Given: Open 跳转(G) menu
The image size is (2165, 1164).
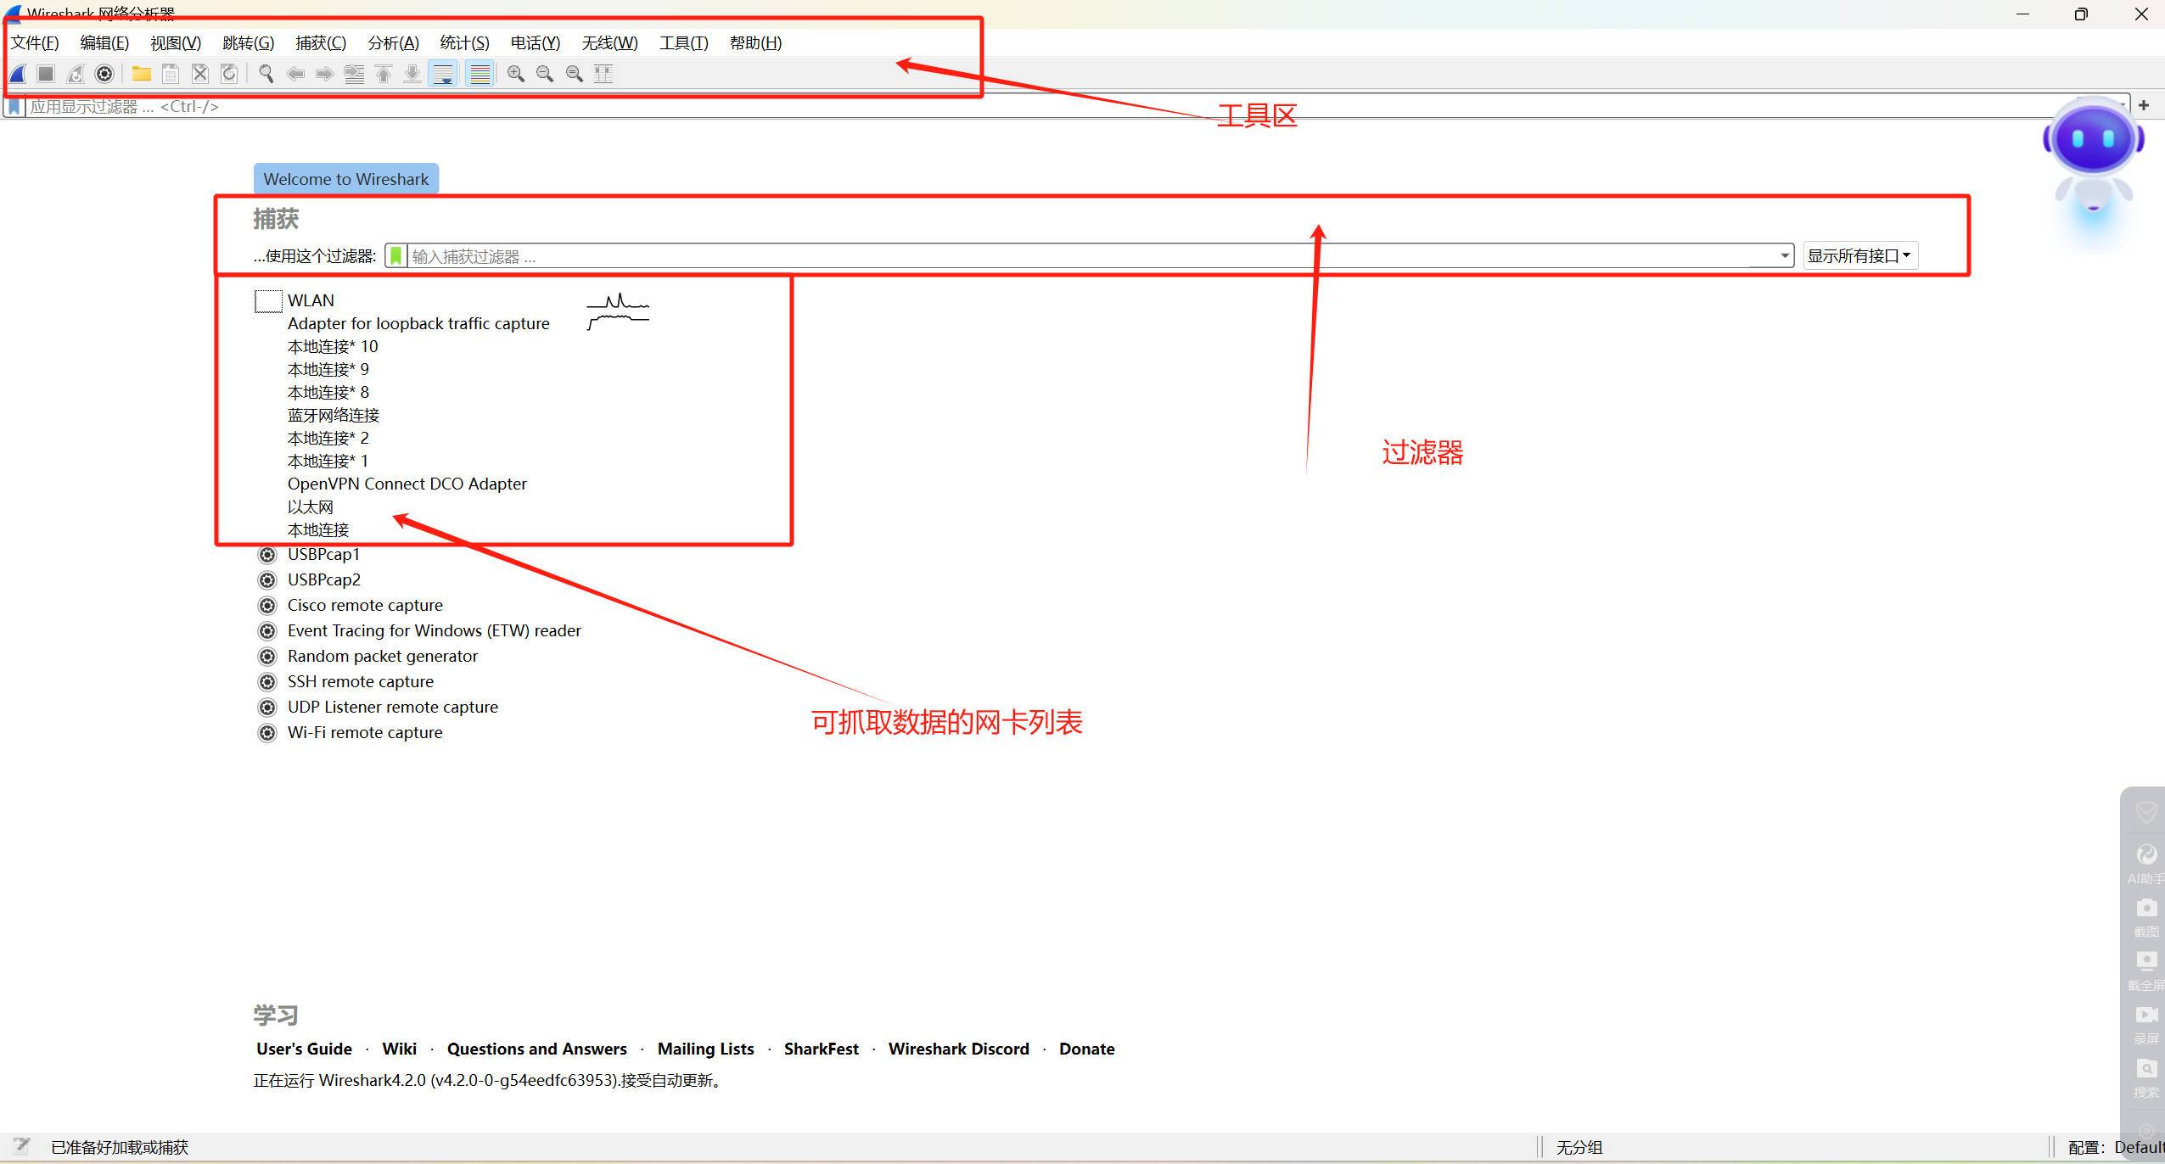Looking at the screenshot, I should (249, 42).
